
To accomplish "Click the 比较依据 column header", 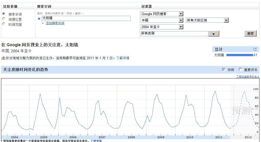I will tap(10, 6).
